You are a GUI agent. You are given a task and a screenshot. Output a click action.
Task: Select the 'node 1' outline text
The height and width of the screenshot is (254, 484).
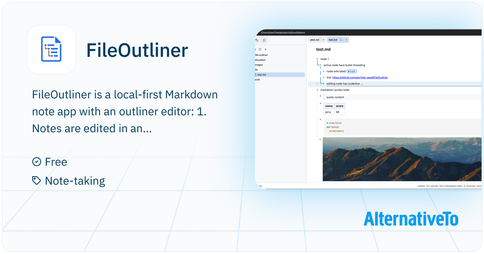pos(325,59)
